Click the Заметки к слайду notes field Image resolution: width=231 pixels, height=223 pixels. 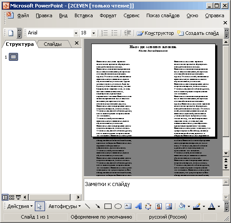(153, 190)
